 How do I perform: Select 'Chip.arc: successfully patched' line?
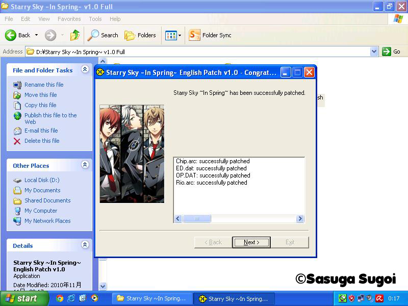(213, 161)
